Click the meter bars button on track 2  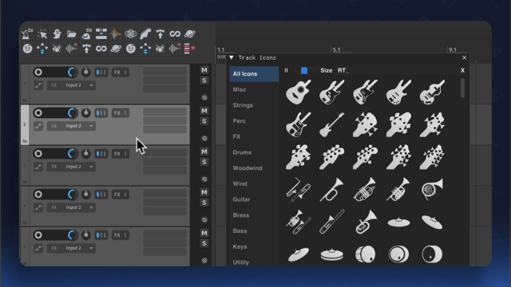click(101, 113)
